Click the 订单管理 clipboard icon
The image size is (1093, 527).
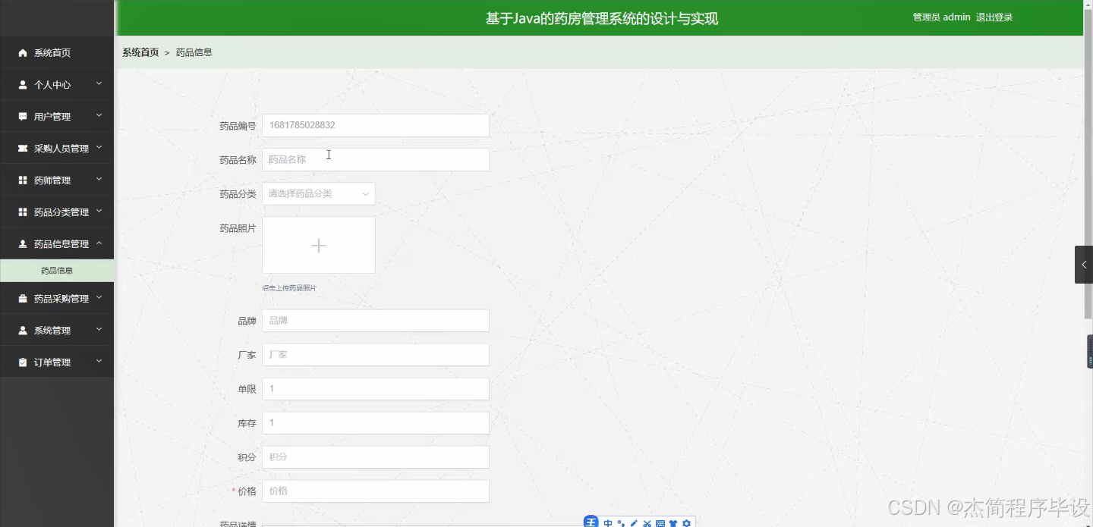21,361
